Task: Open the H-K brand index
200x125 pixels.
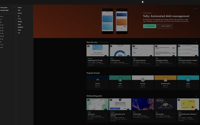Action: [x=2, y=30]
